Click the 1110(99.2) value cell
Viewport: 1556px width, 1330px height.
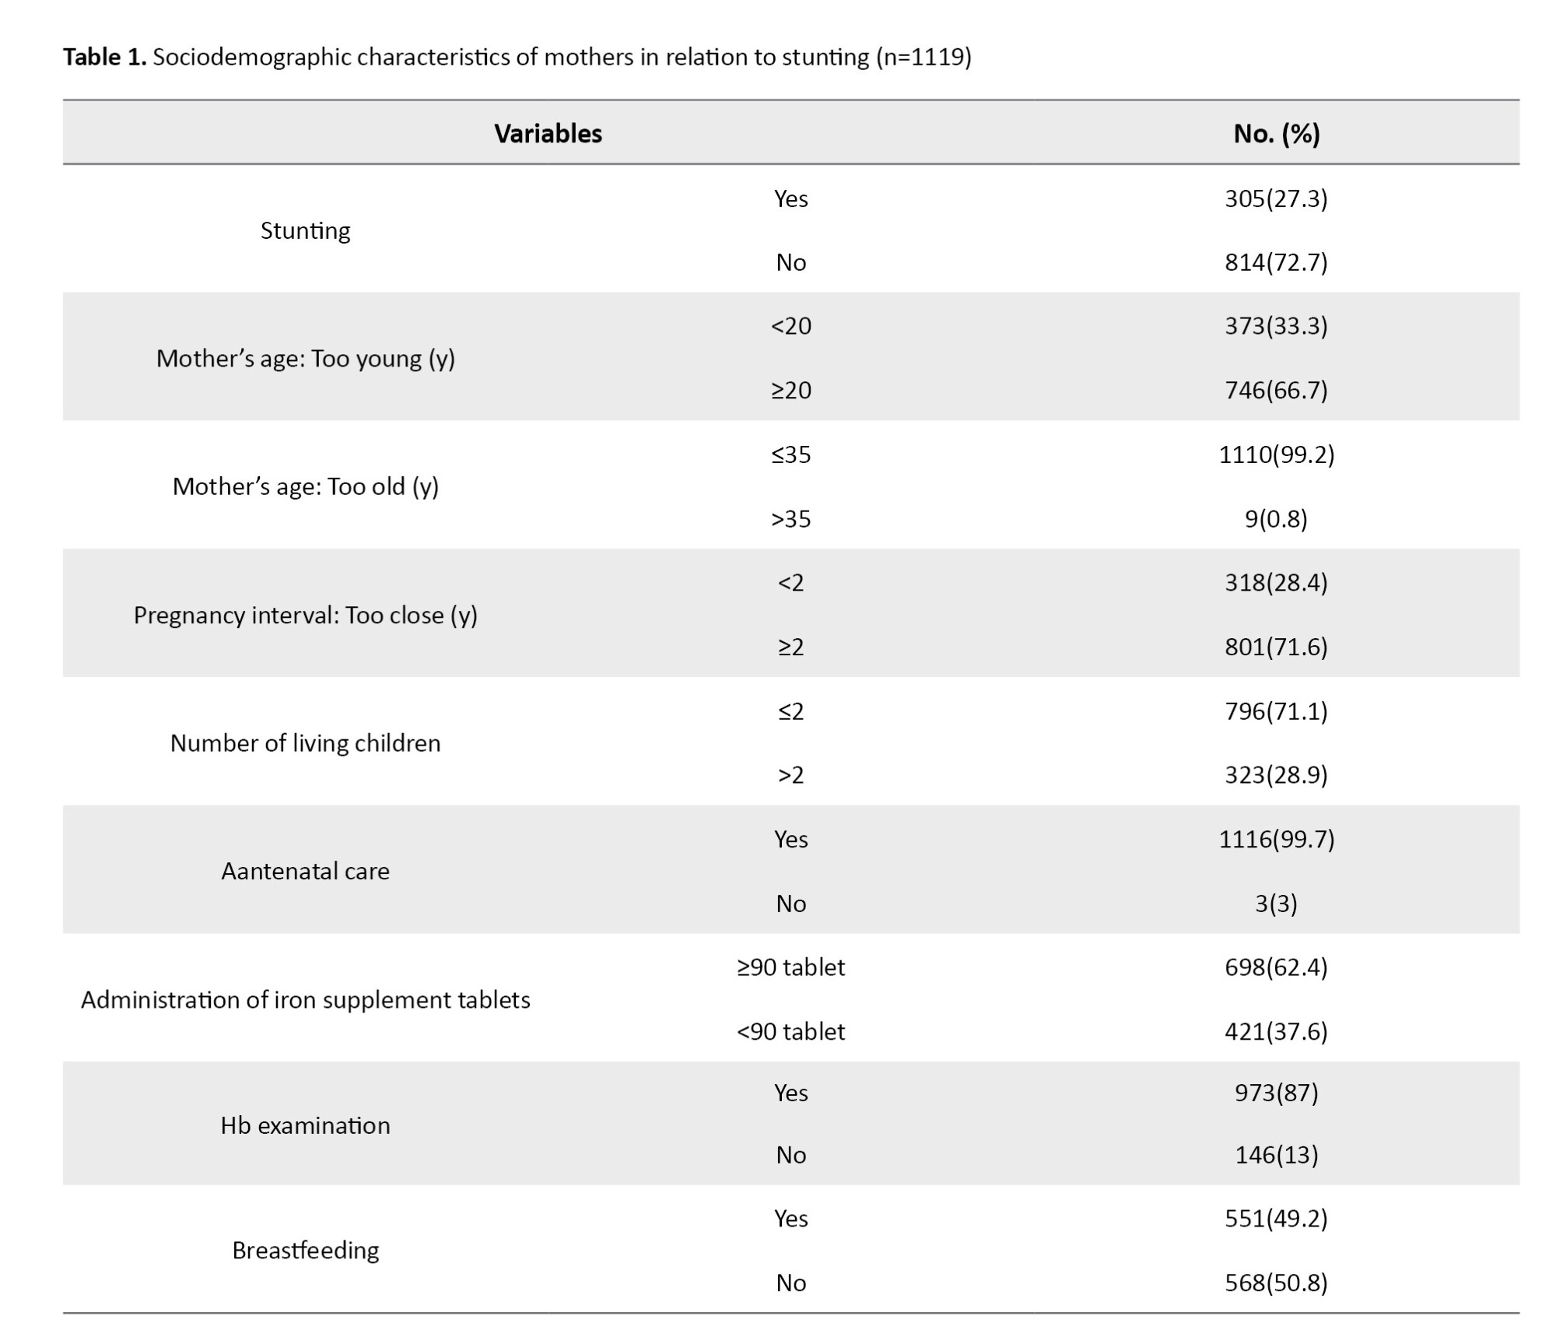(x=1276, y=454)
